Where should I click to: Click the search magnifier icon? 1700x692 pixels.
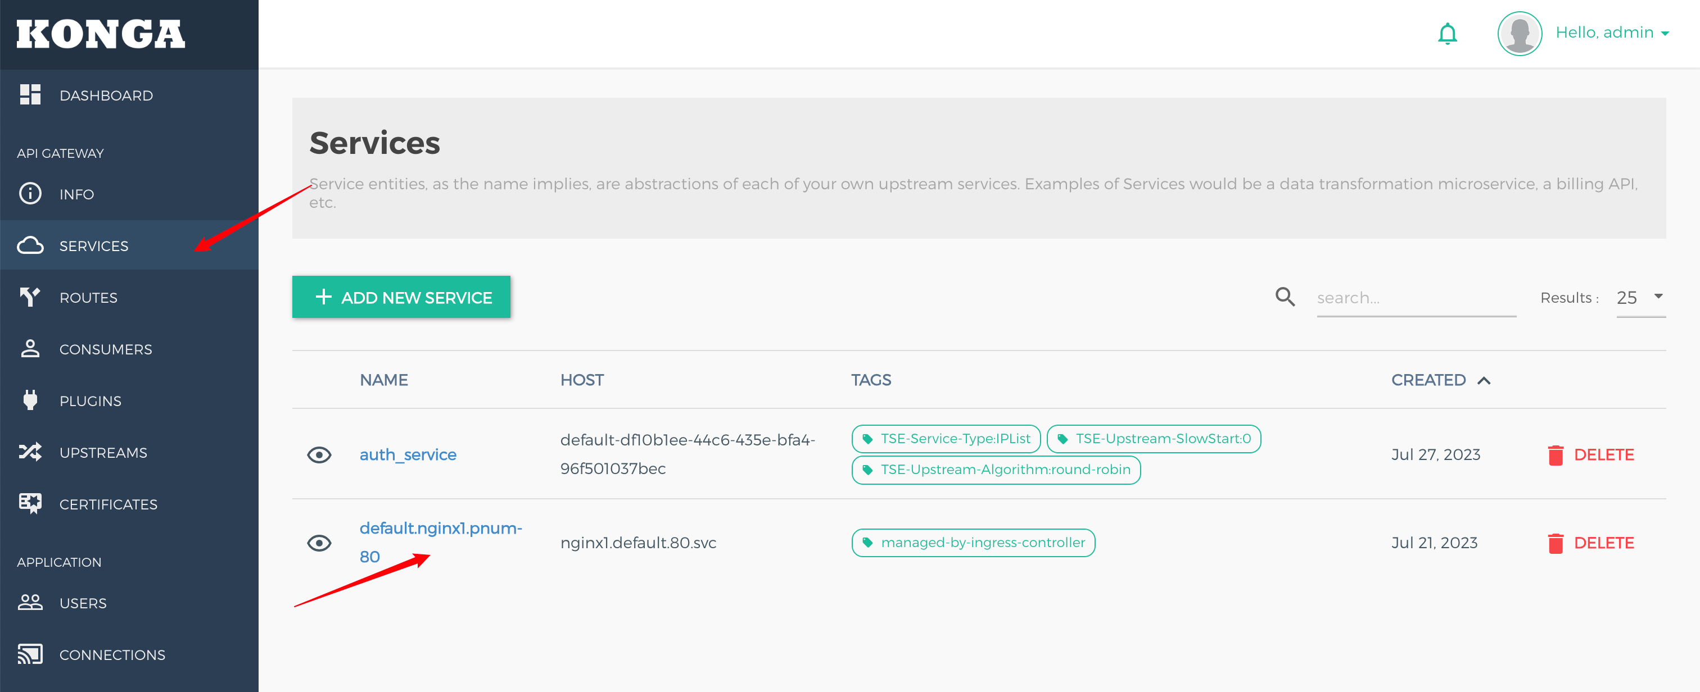coord(1284,297)
